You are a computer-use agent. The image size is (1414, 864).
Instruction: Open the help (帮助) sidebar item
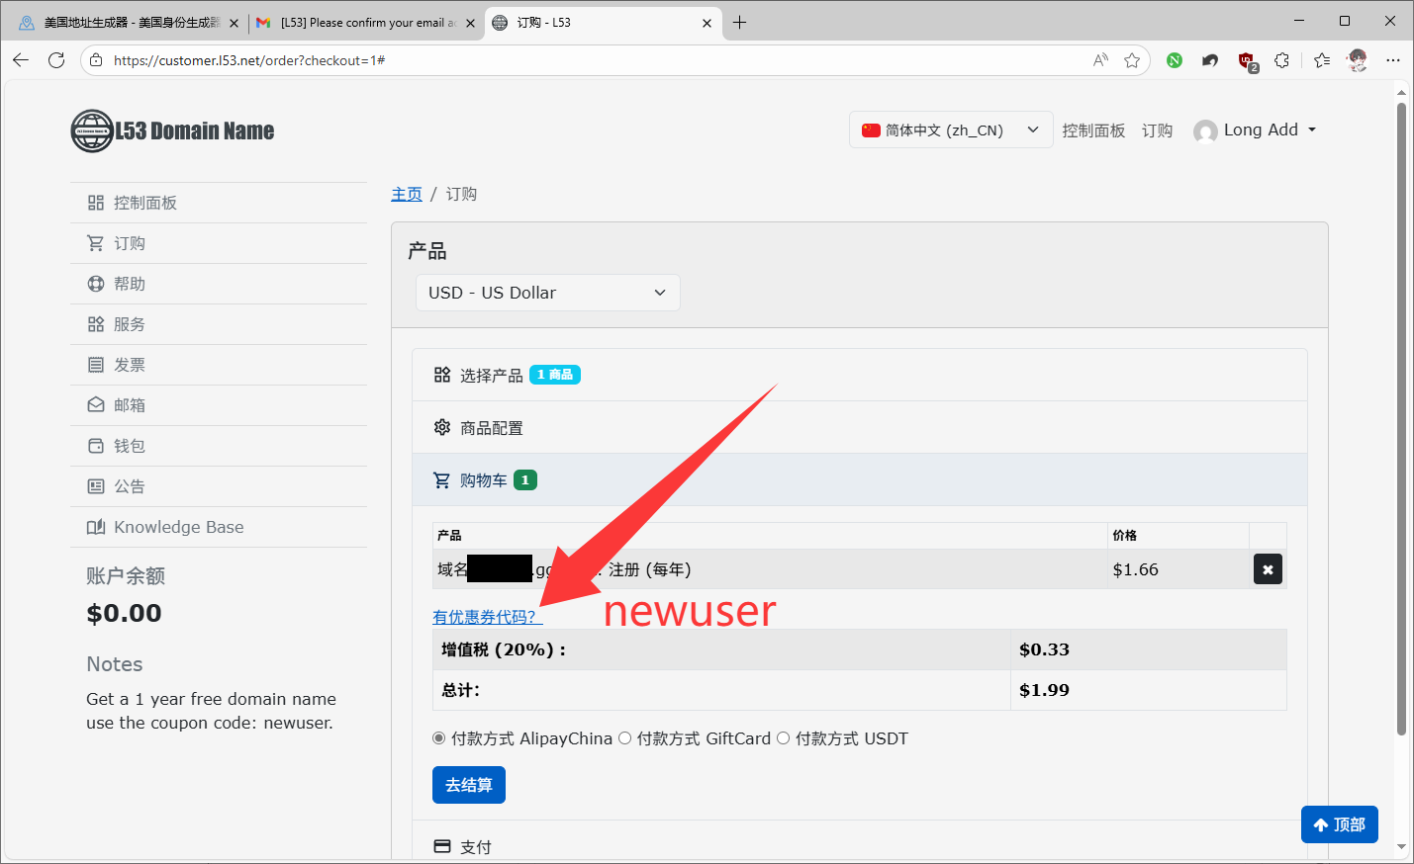click(x=129, y=284)
